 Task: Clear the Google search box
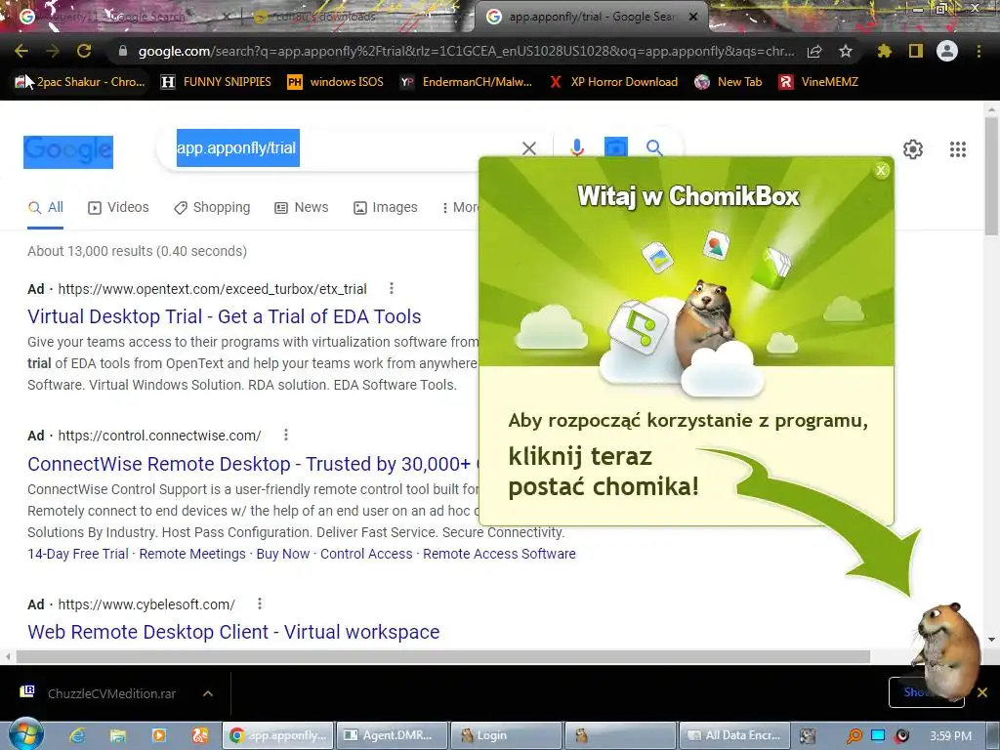(528, 148)
